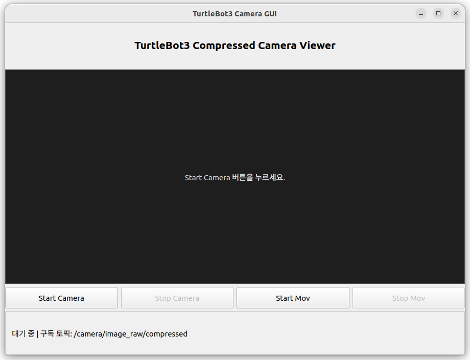Start robot movement with Start Mov
This screenshot has width=470, height=360.
[293, 298]
